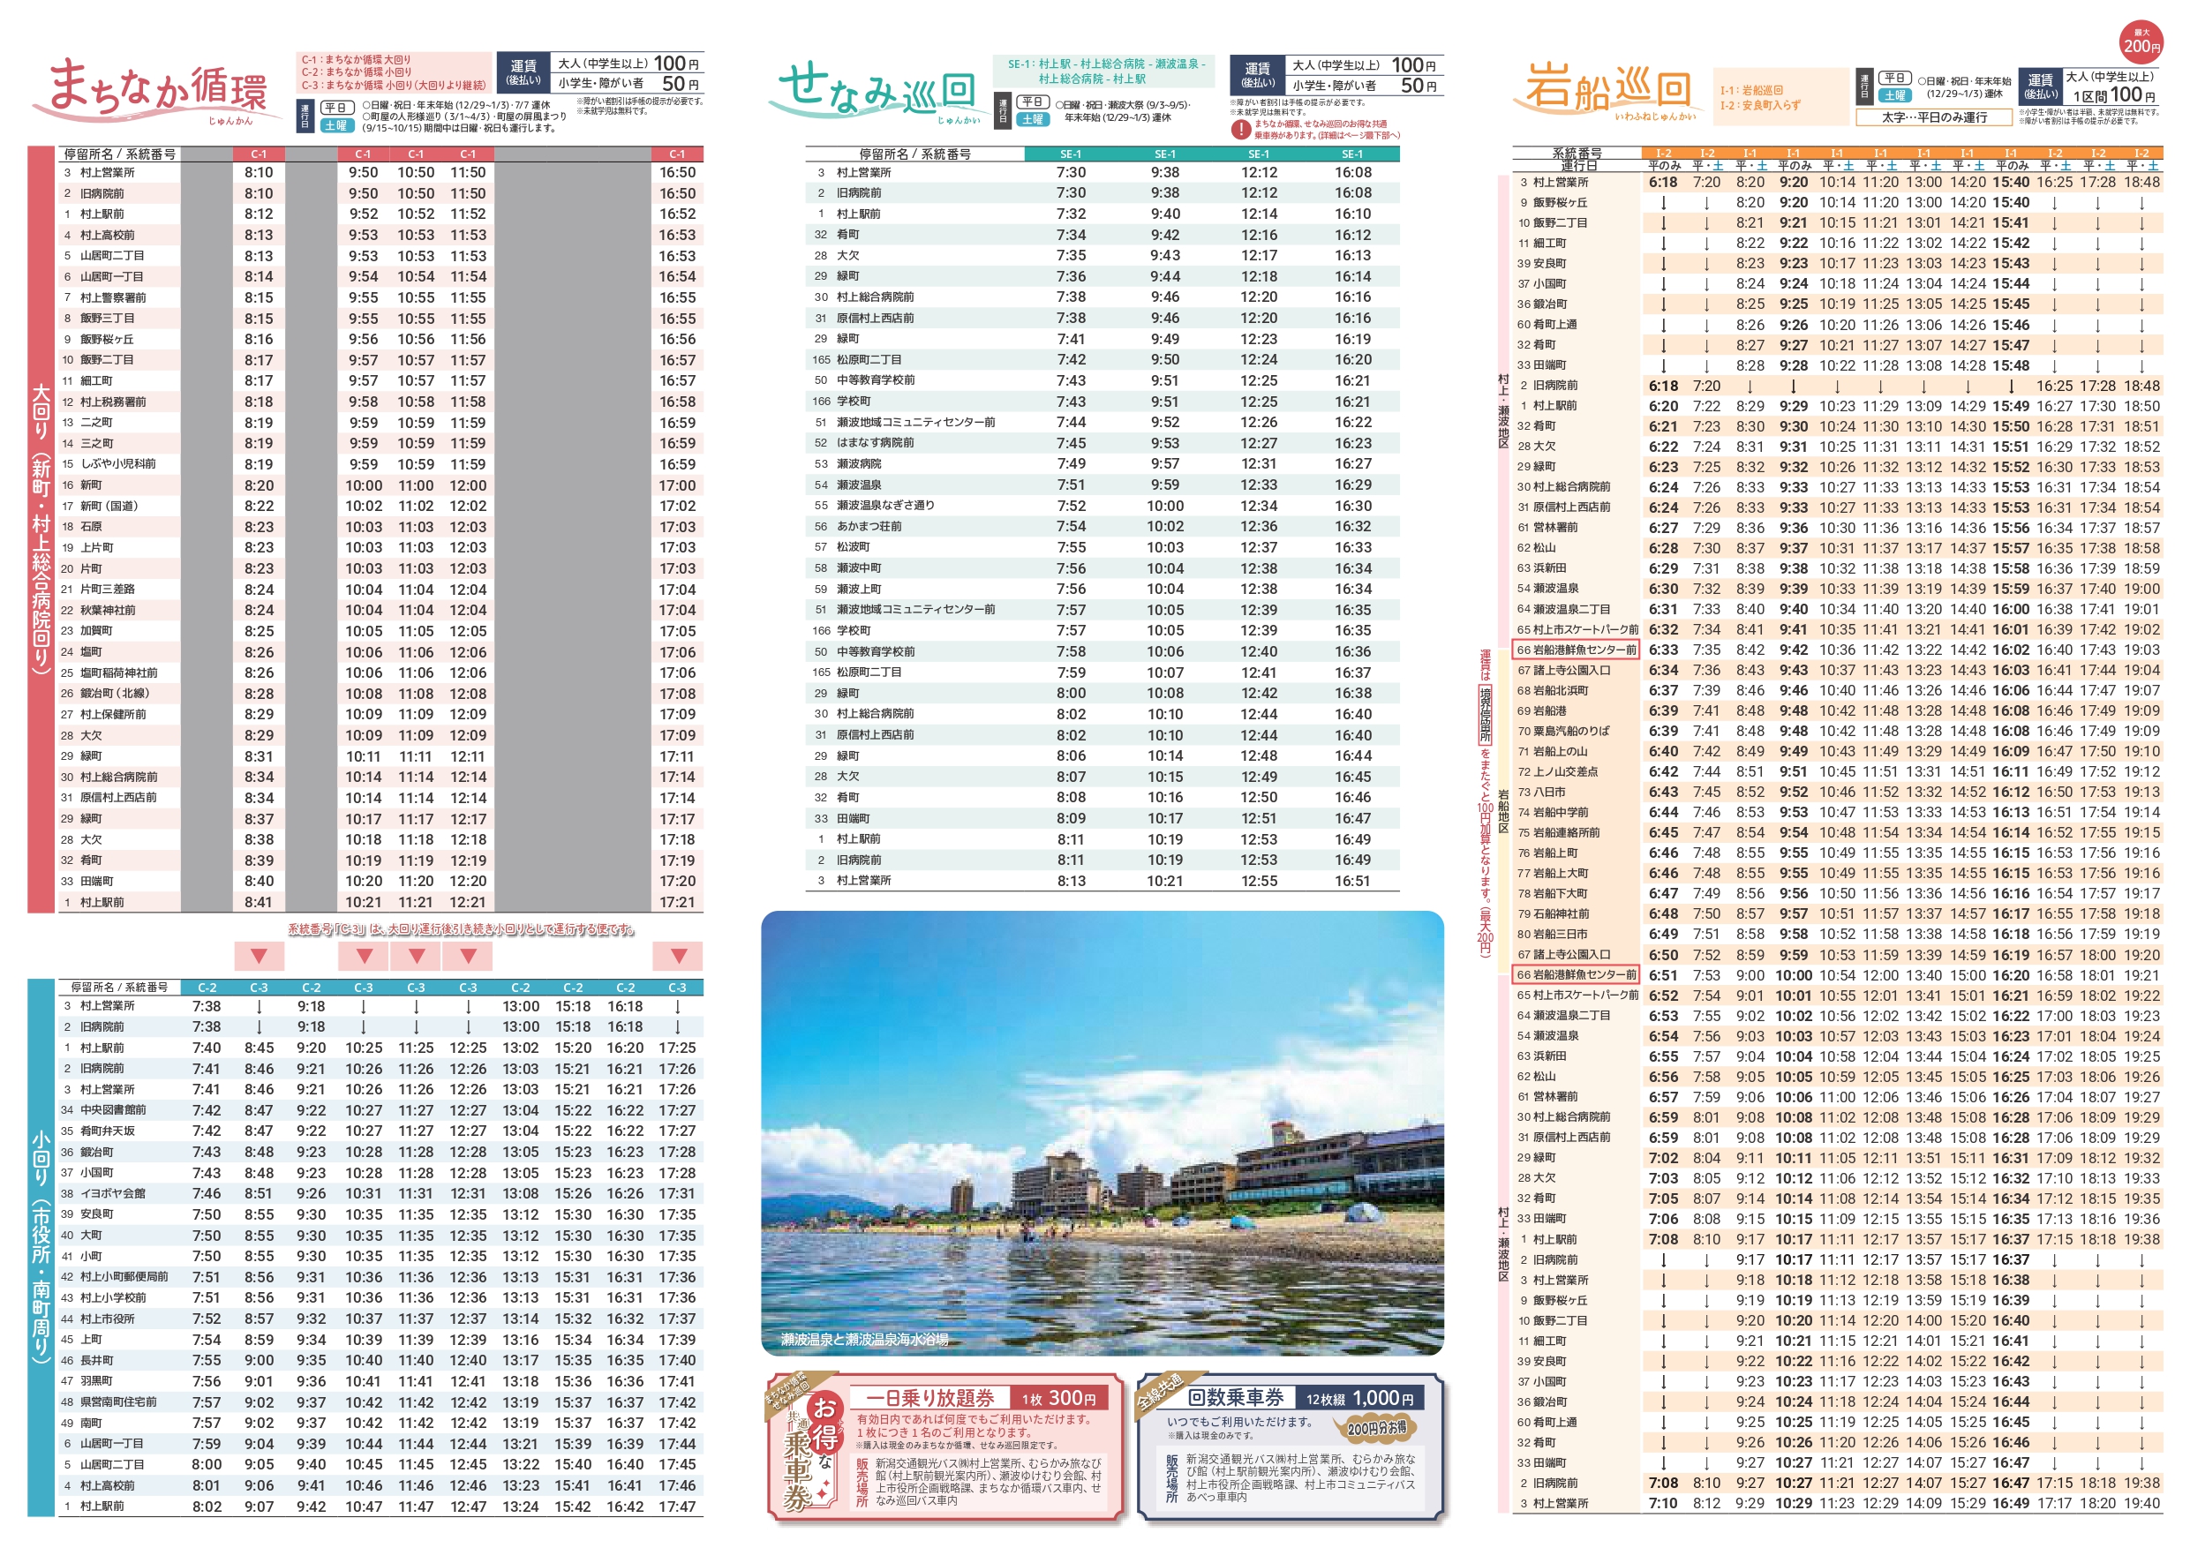Viewport: 2190px width, 1548px height.
Task: Click legend entry C-1：まちなか循環 大回り
Action: [x=357, y=60]
